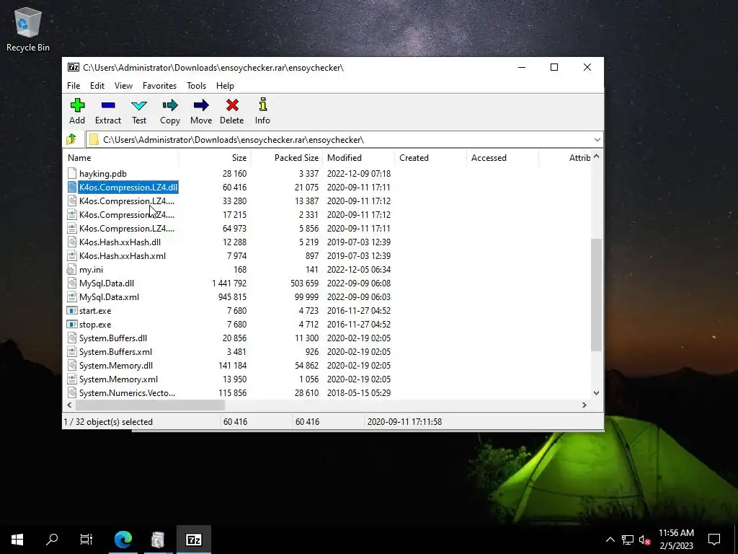Click the file list scroll-up arrow

596,157
